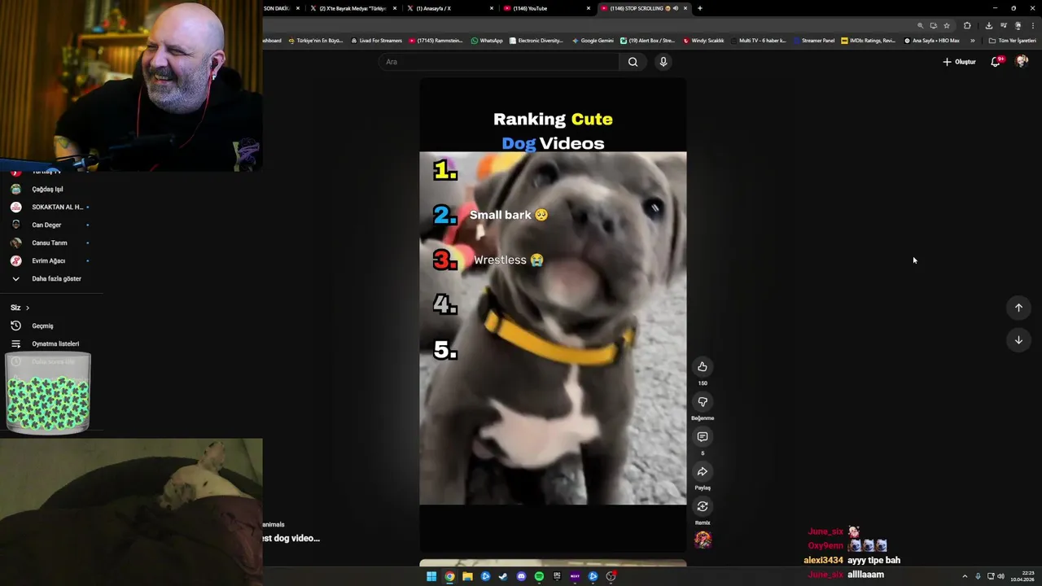This screenshot has height=586, width=1042.
Task: Open the YouTube account avatar menu
Action: [1022, 62]
